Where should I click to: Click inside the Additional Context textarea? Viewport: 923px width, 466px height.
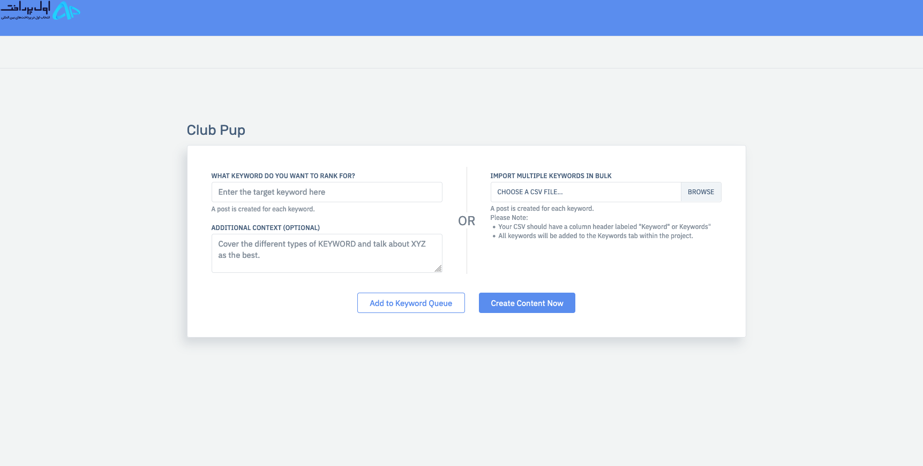tap(326, 253)
